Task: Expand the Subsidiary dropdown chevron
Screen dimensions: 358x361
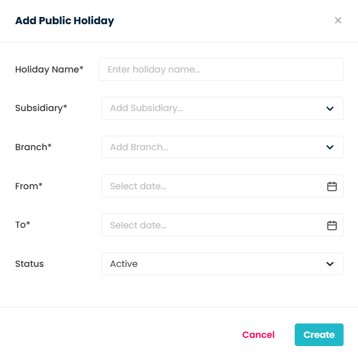Action: (330, 109)
